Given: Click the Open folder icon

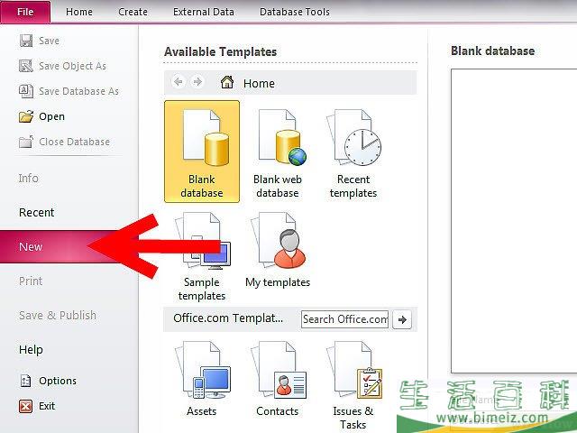Looking at the screenshot, I should (x=26, y=116).
